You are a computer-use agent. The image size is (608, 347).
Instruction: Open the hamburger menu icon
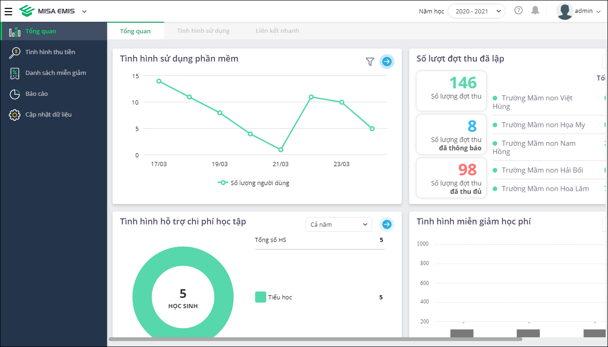8,11
